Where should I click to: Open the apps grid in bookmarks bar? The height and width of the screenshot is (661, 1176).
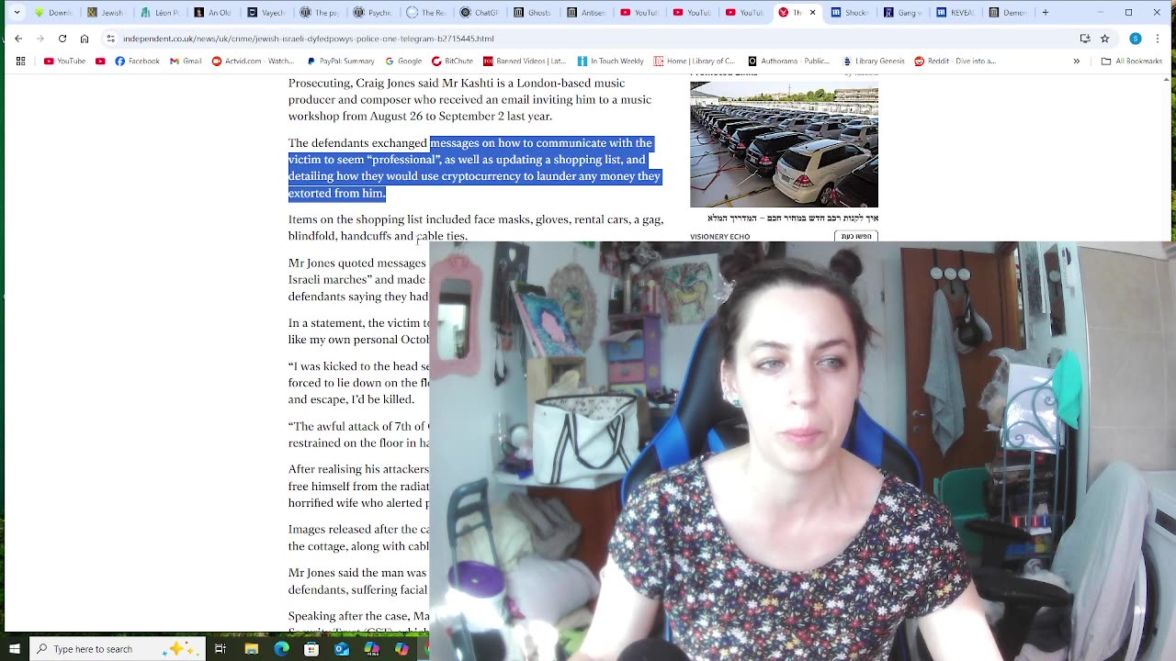tap(20, 62)
